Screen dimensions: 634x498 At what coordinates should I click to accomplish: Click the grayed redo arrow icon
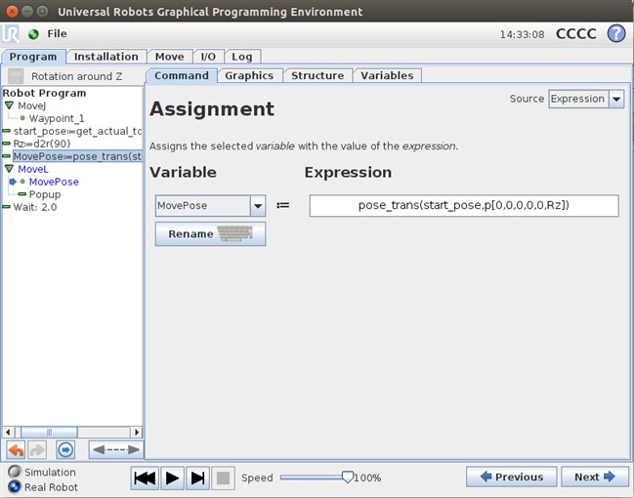(37, 449)
